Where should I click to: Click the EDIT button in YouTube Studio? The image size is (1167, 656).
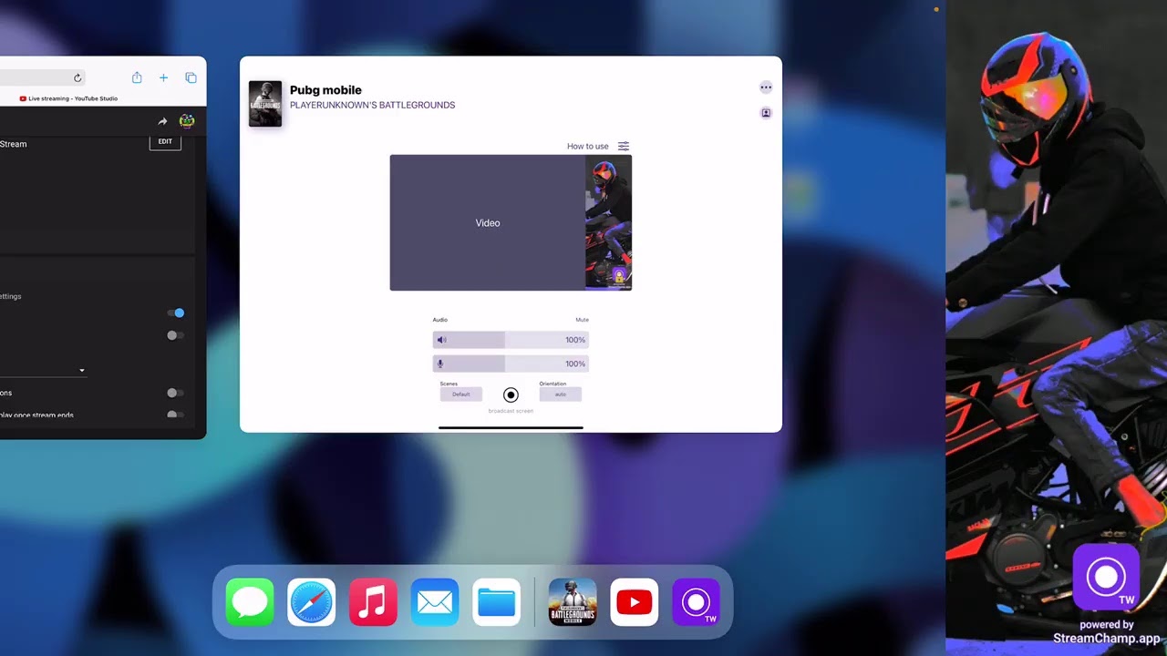165,141
